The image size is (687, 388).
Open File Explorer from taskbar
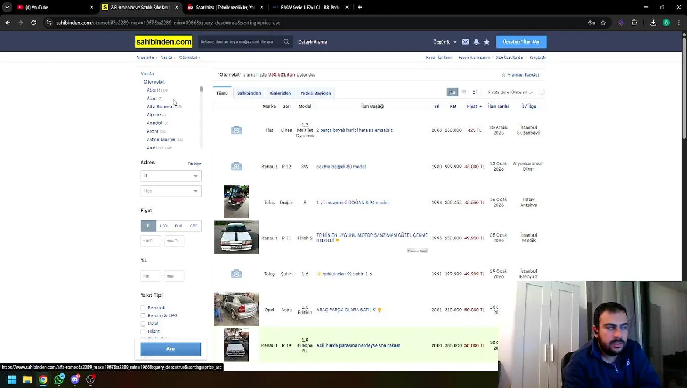click(27, 379)
